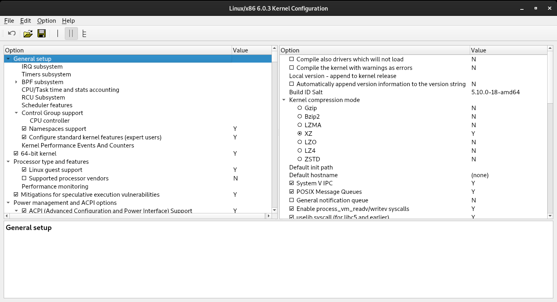
Task: Expand the BPF subsystem node
Action: 16,82
